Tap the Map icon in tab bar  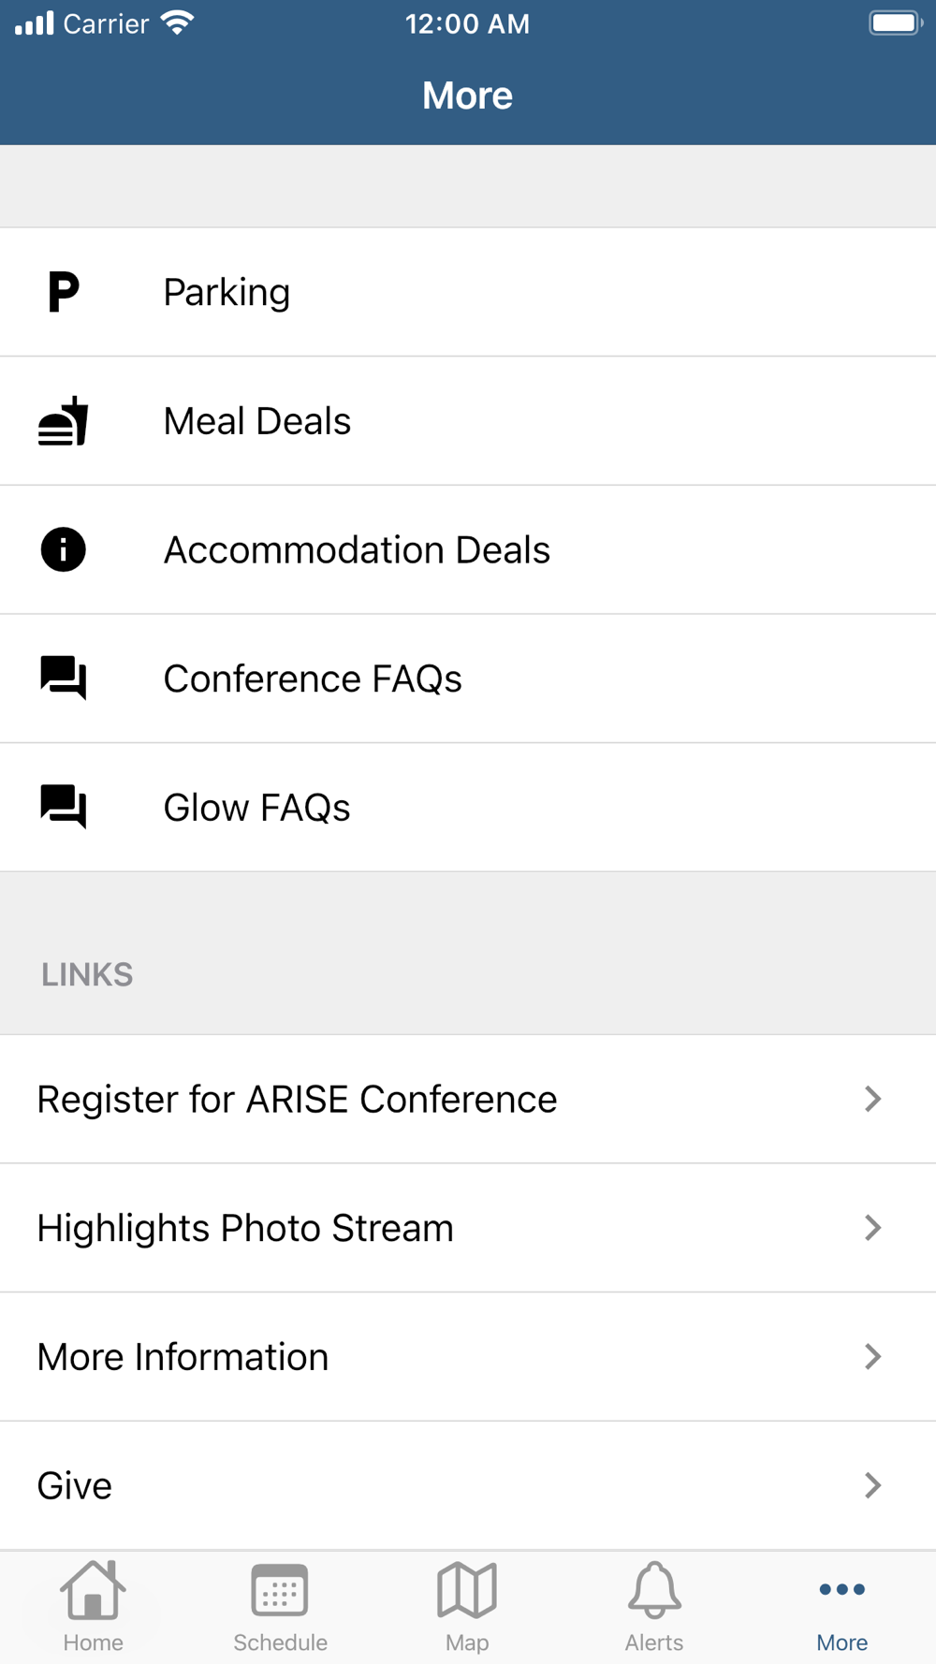pyautogui.click(x=467, y=1590)
